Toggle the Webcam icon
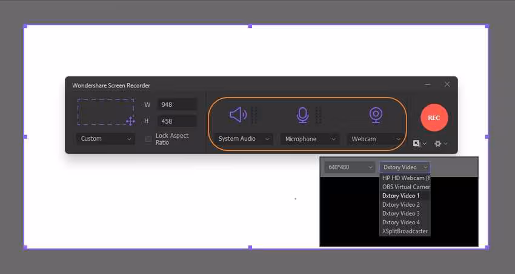515x274 pixels. (x=376, y=115)
